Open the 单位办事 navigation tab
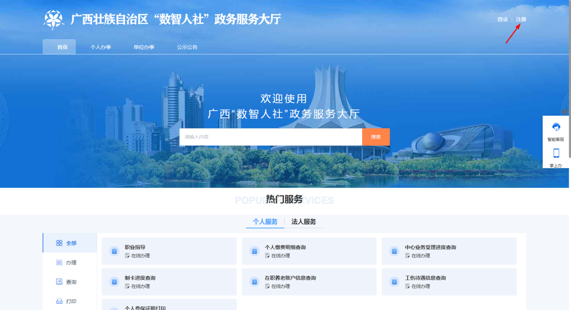The image size is (571, 310). [x=144, y=47]
